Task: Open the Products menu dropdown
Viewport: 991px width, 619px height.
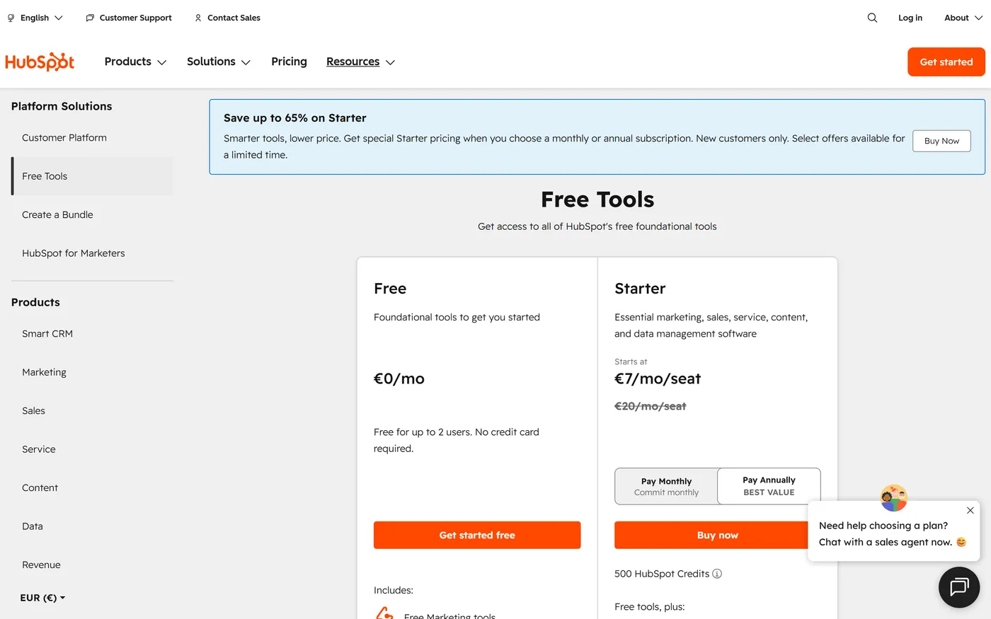Action: (x=135, y=62)
